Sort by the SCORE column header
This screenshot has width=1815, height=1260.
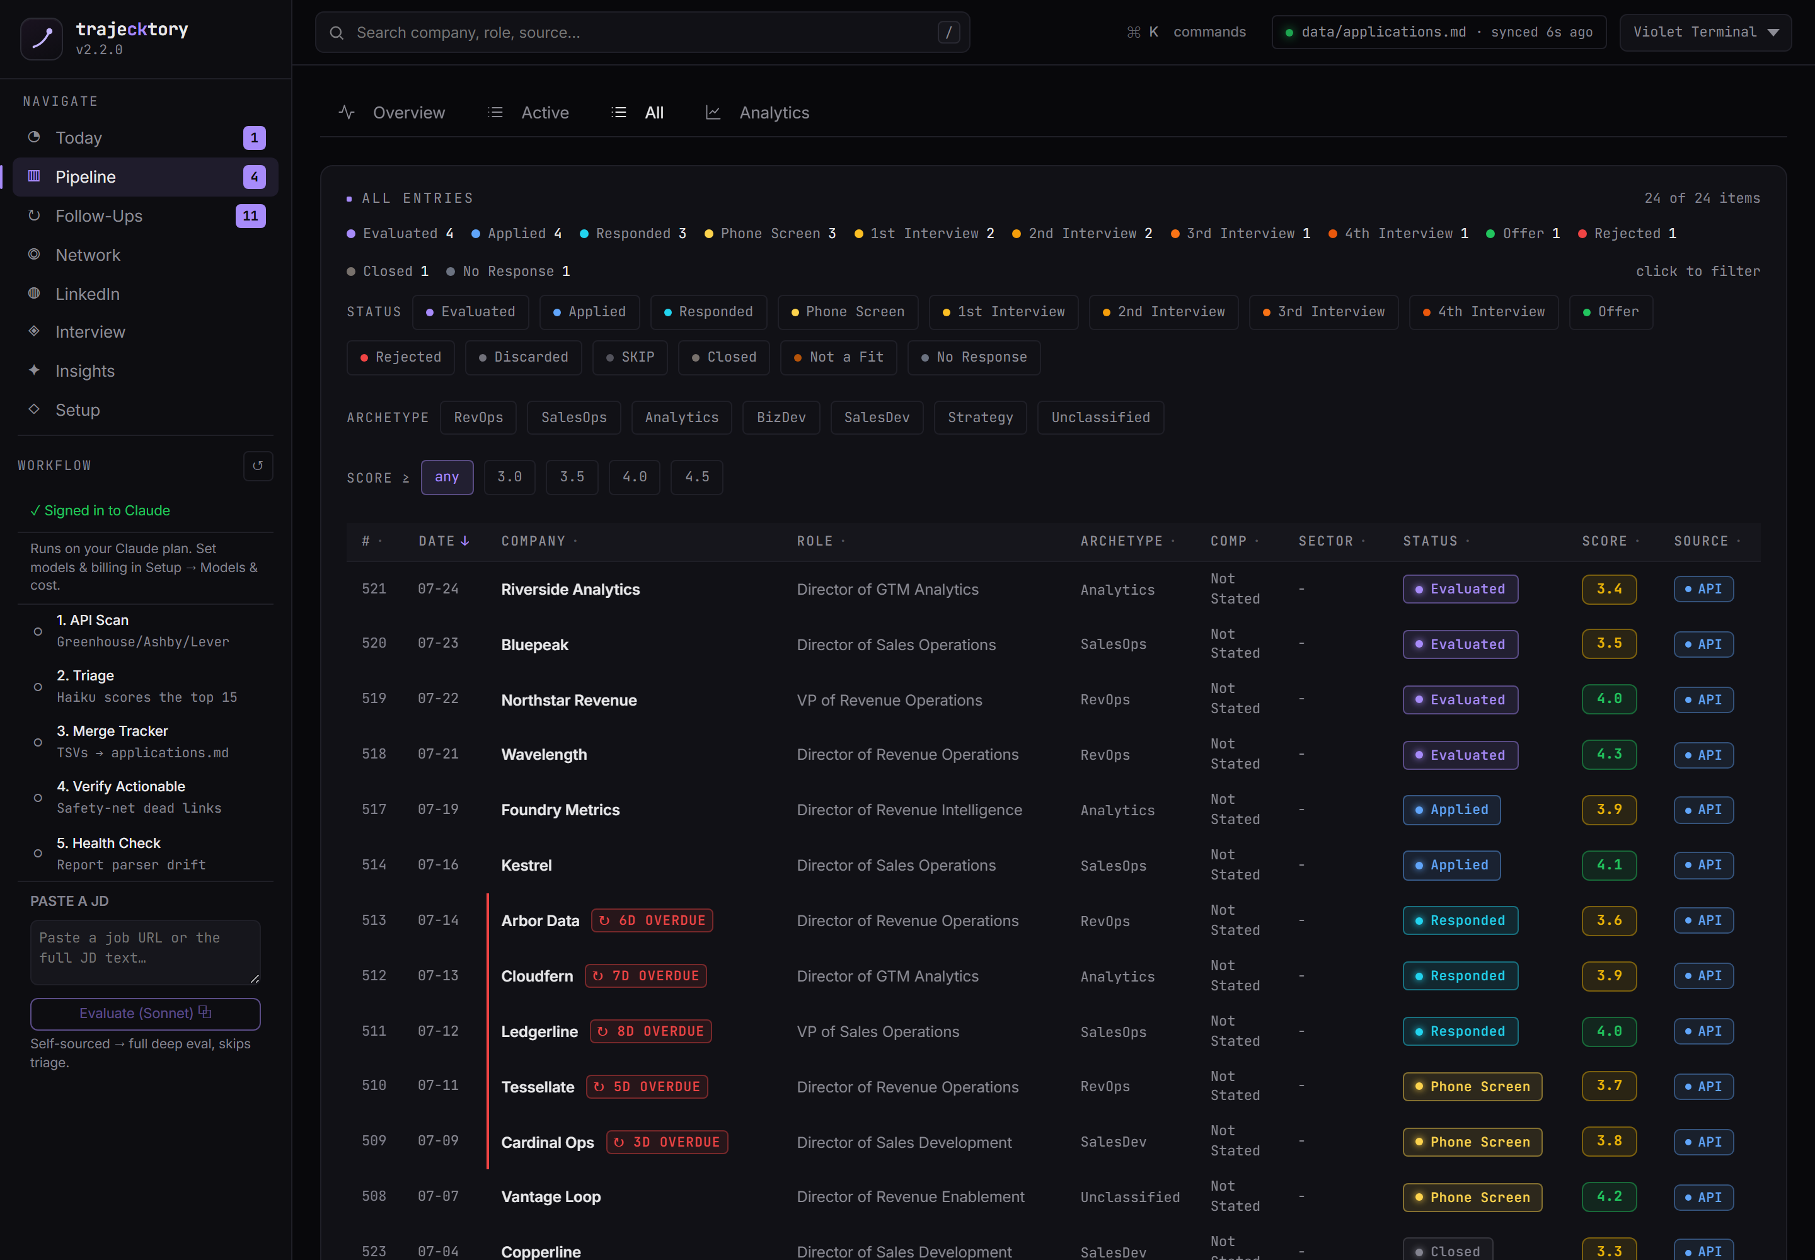1610,541
